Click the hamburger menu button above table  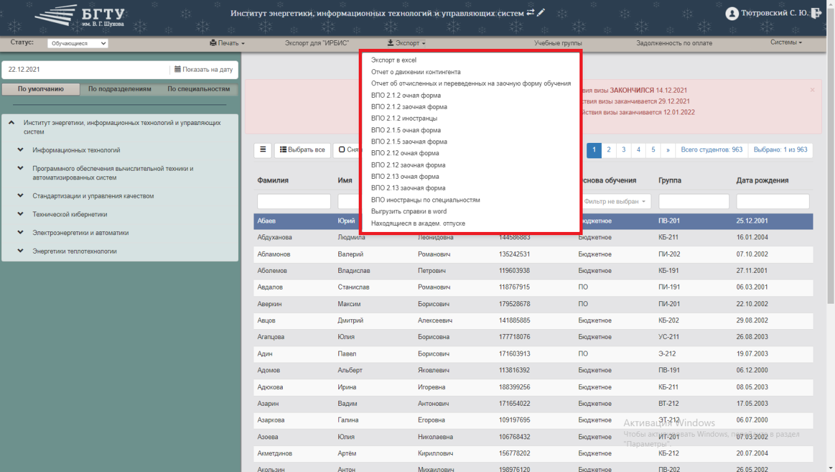click(x=262, y=150)
